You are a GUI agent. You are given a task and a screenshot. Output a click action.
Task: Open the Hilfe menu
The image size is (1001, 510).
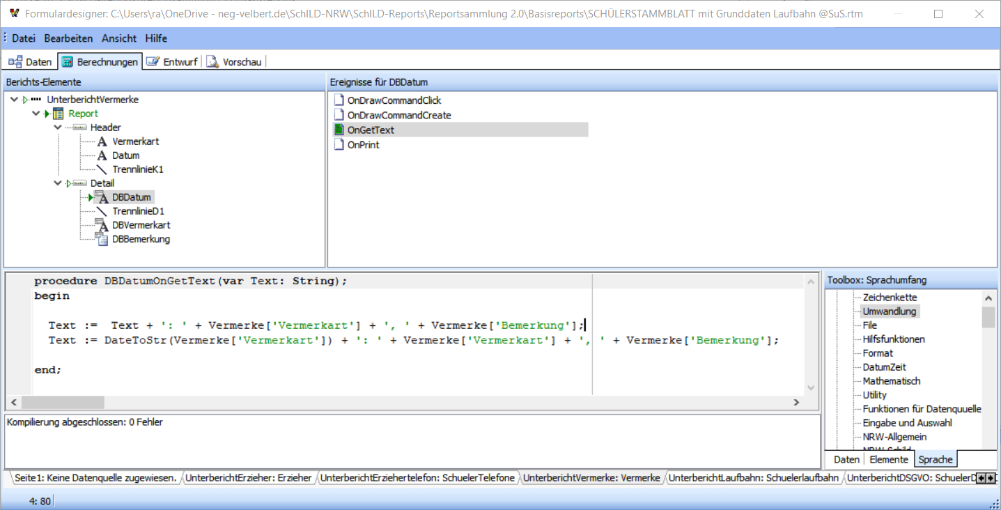click(156, 38)
